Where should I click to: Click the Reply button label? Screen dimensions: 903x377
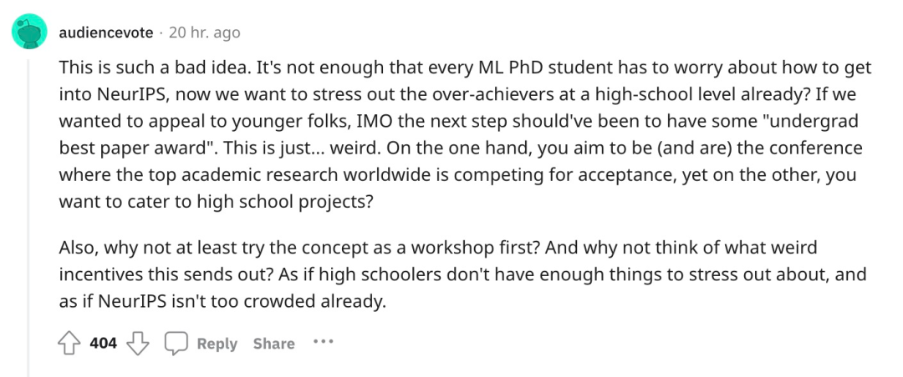tap(217, 344)
